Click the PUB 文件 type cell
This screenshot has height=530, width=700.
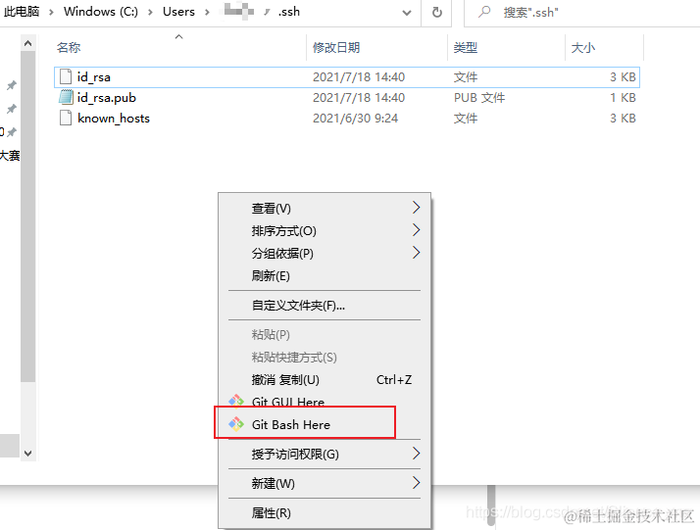pos(479,98)
